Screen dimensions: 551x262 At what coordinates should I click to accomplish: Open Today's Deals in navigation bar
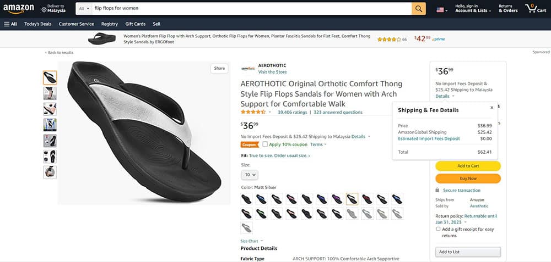(x=38, y=24)
